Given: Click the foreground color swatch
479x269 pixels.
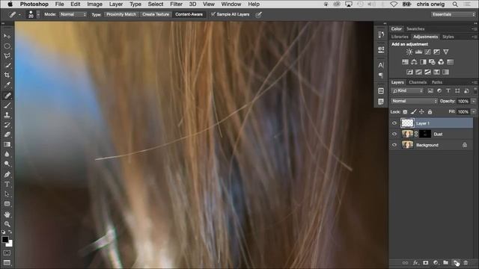Looking at the screenshot, I should [x=5, y=240].
